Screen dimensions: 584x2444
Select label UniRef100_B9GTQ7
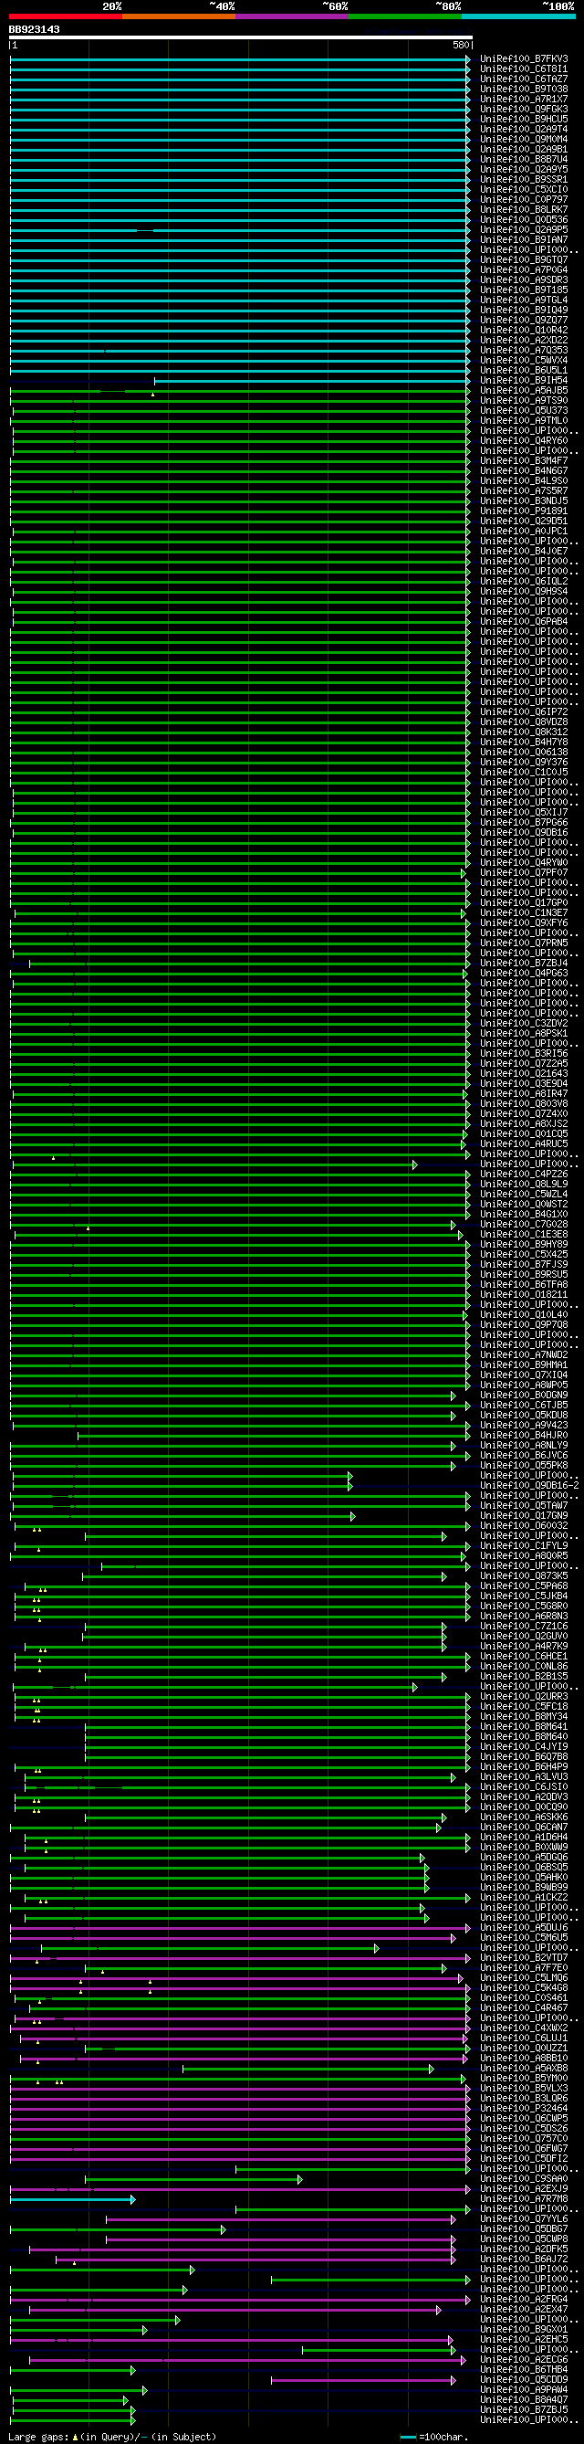(x=525, y=260)
